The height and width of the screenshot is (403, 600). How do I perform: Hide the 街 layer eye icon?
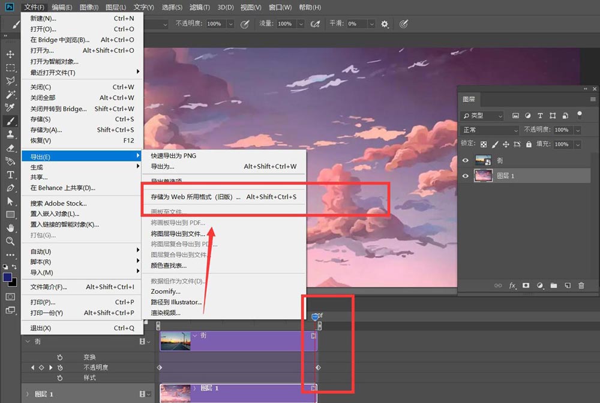[x=466, y=161]
